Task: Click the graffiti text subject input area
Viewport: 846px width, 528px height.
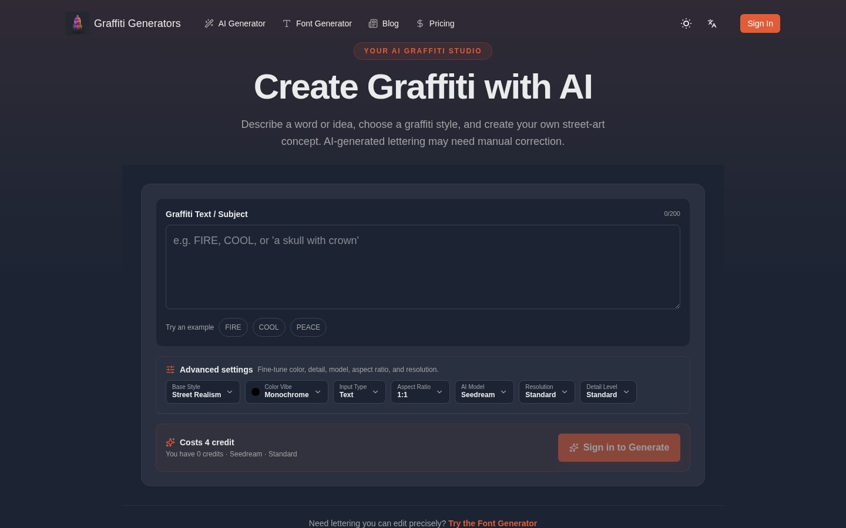Action: tap(423, 267)
